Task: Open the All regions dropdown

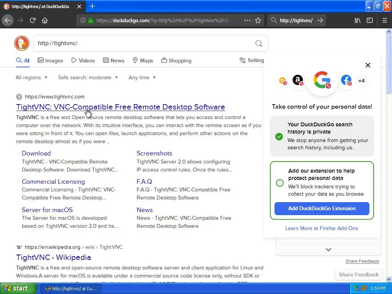Action: coord(31,77)
